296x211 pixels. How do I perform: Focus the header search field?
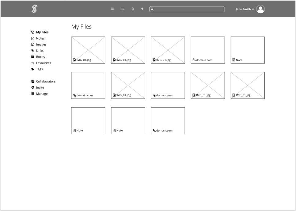coord(187,9)
